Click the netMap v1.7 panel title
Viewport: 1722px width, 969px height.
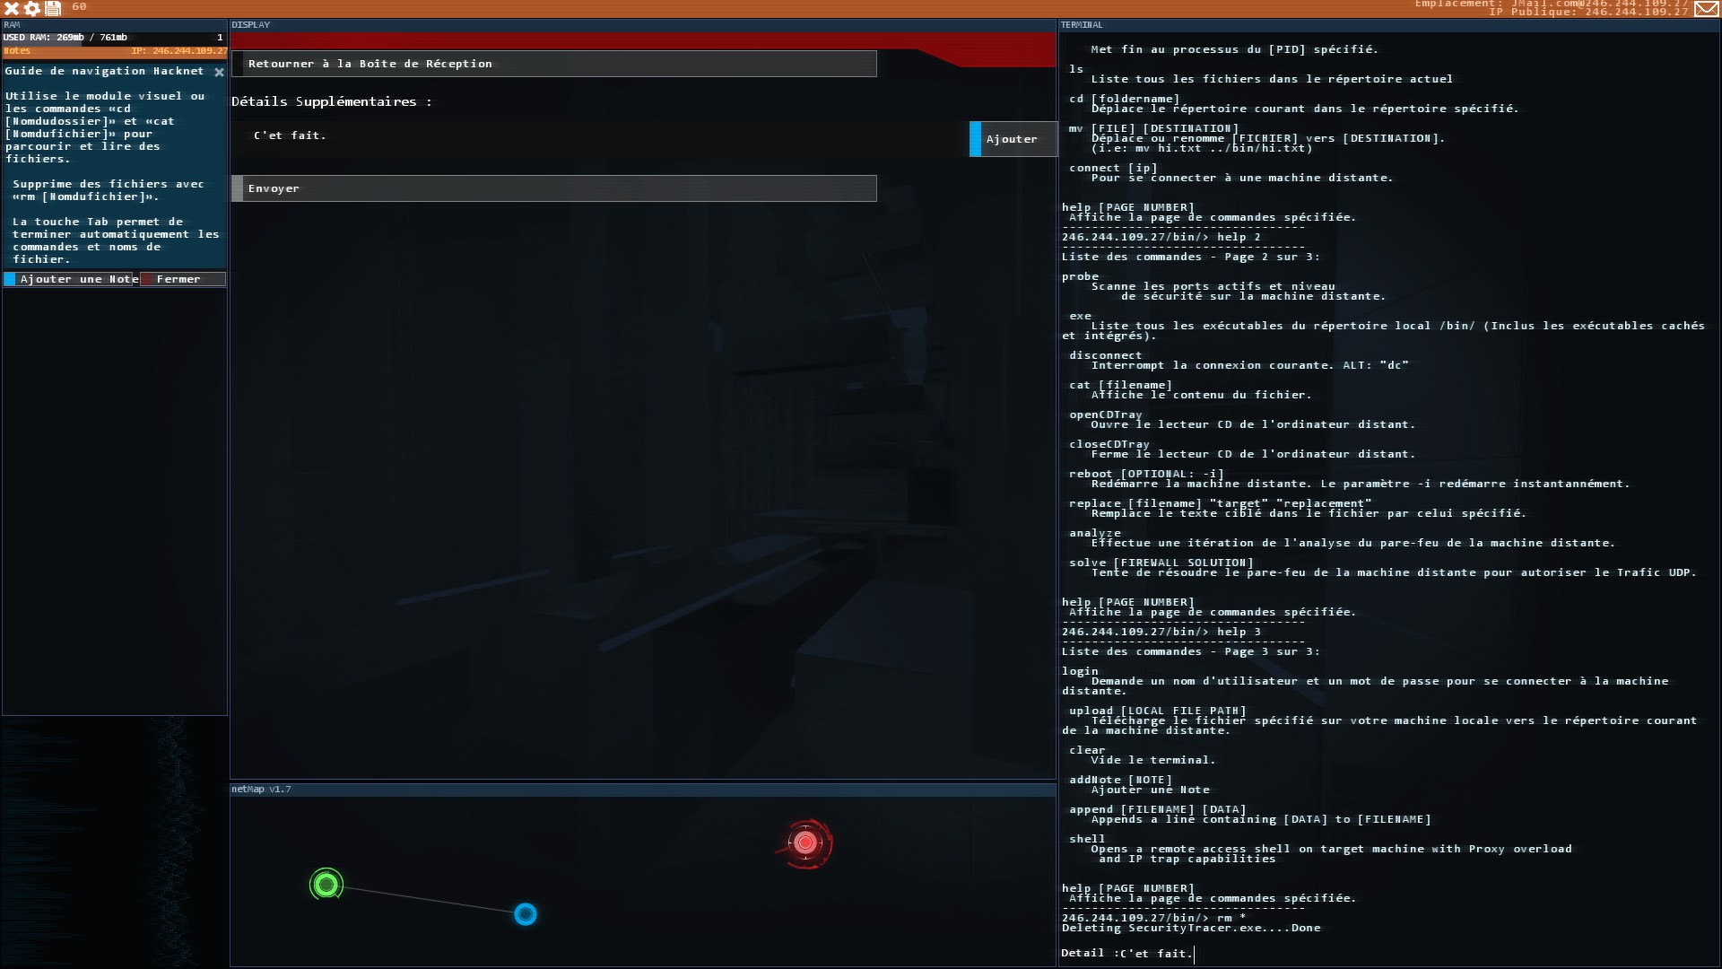tap(261, 790)
